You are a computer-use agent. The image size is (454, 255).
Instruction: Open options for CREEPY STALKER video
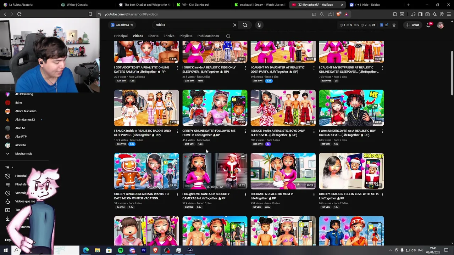click(x=382, y=194)
